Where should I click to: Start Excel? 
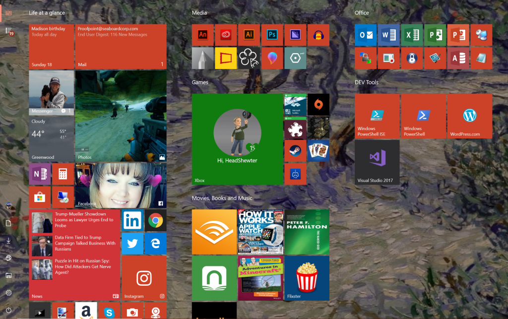412,35
